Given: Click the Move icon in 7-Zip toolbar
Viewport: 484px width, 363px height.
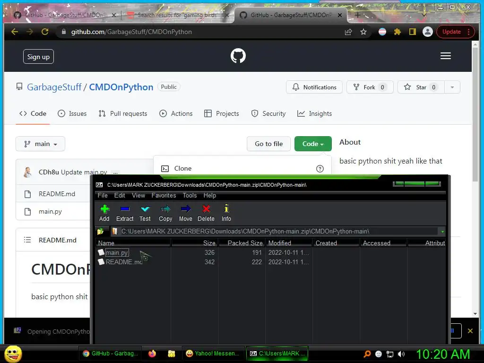Looking at the screenshot, I should pos(185,213).
